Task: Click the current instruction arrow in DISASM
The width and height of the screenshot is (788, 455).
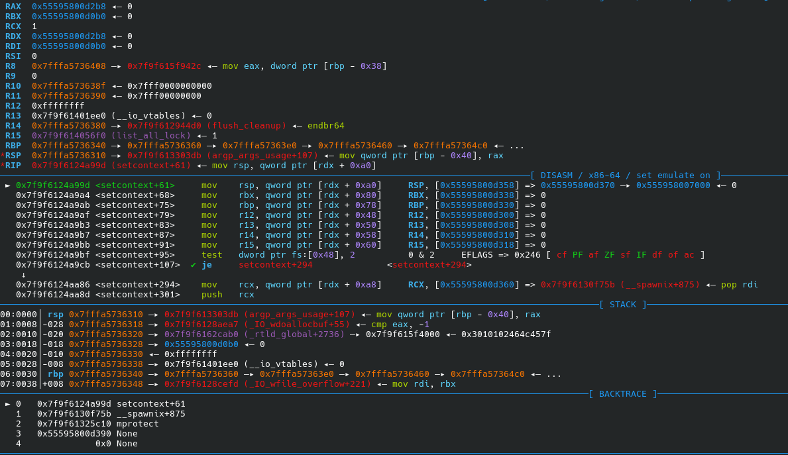Action: point(7,185)
